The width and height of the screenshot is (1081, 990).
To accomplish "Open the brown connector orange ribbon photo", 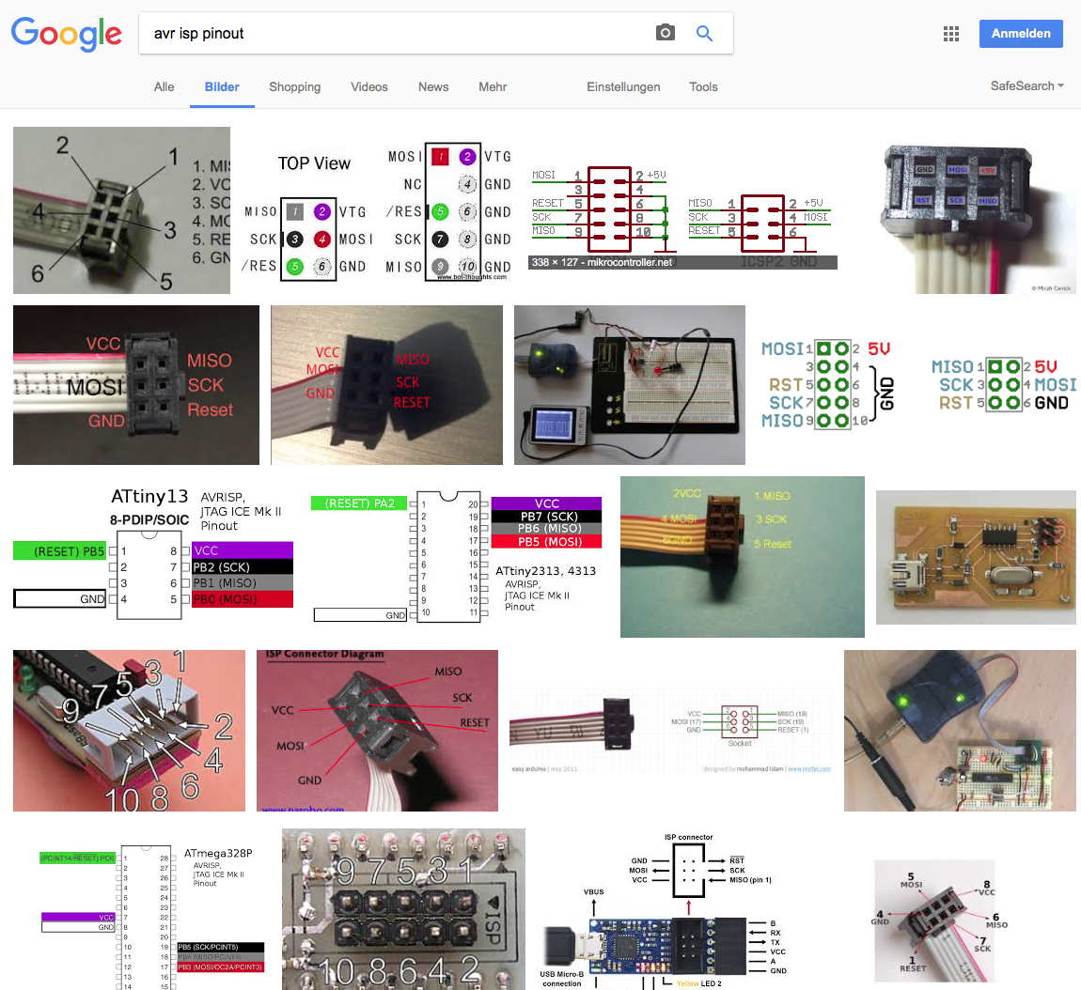I will coord(743,557).
